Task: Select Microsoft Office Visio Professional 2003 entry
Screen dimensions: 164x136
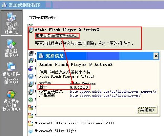Action: pyautogui.click(x=74, y=123)
